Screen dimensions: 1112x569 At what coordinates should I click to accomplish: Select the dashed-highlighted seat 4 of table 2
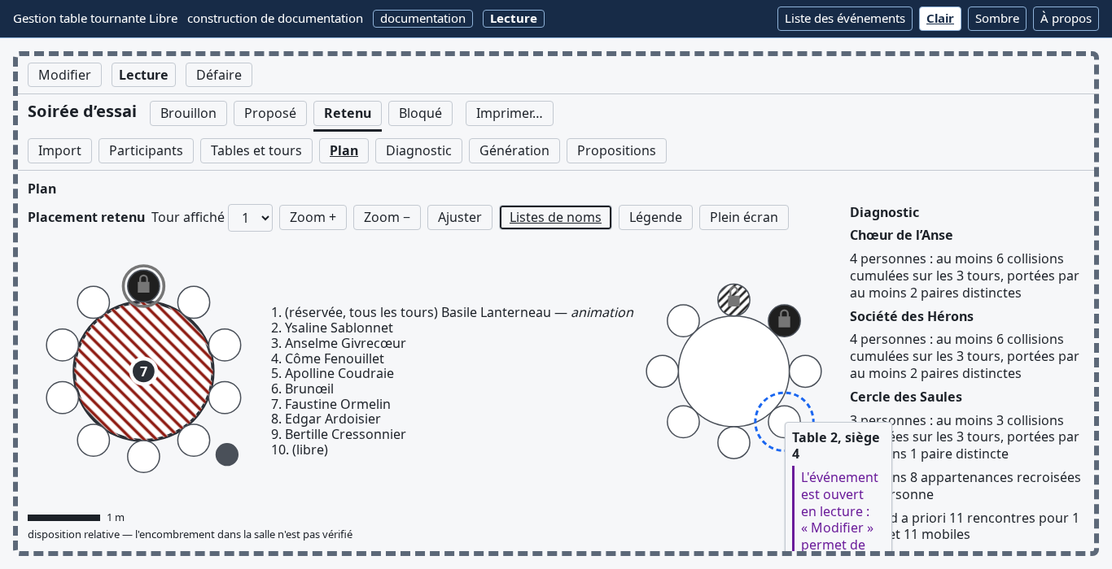(x=784, y=421)
